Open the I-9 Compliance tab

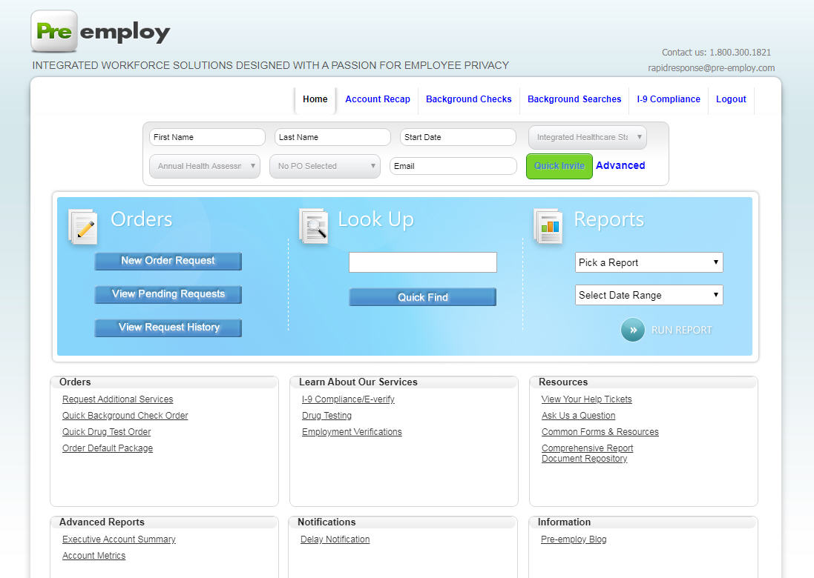click(x=668, y=99)
